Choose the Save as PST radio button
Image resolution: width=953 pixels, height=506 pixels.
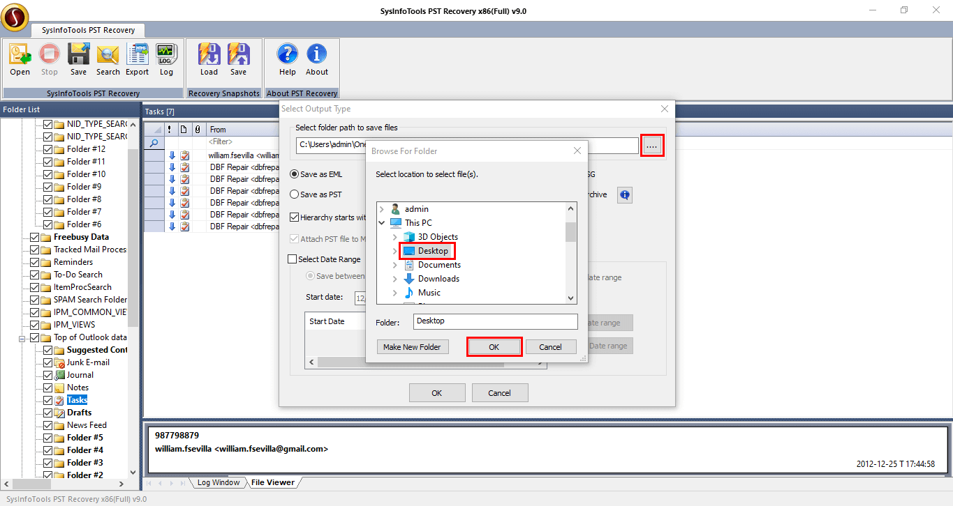(x=294, y=194)
